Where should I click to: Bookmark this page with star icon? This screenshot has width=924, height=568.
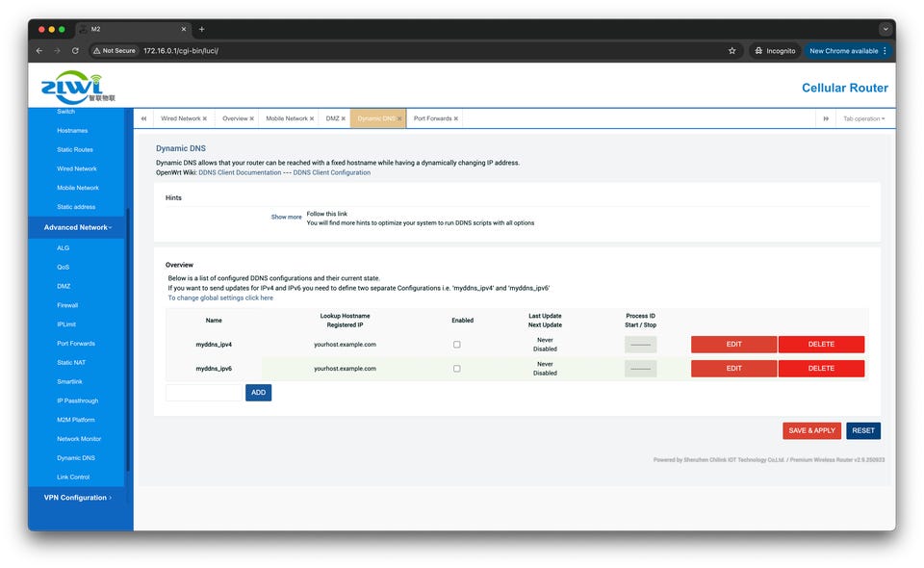click(x=731, y=51)
